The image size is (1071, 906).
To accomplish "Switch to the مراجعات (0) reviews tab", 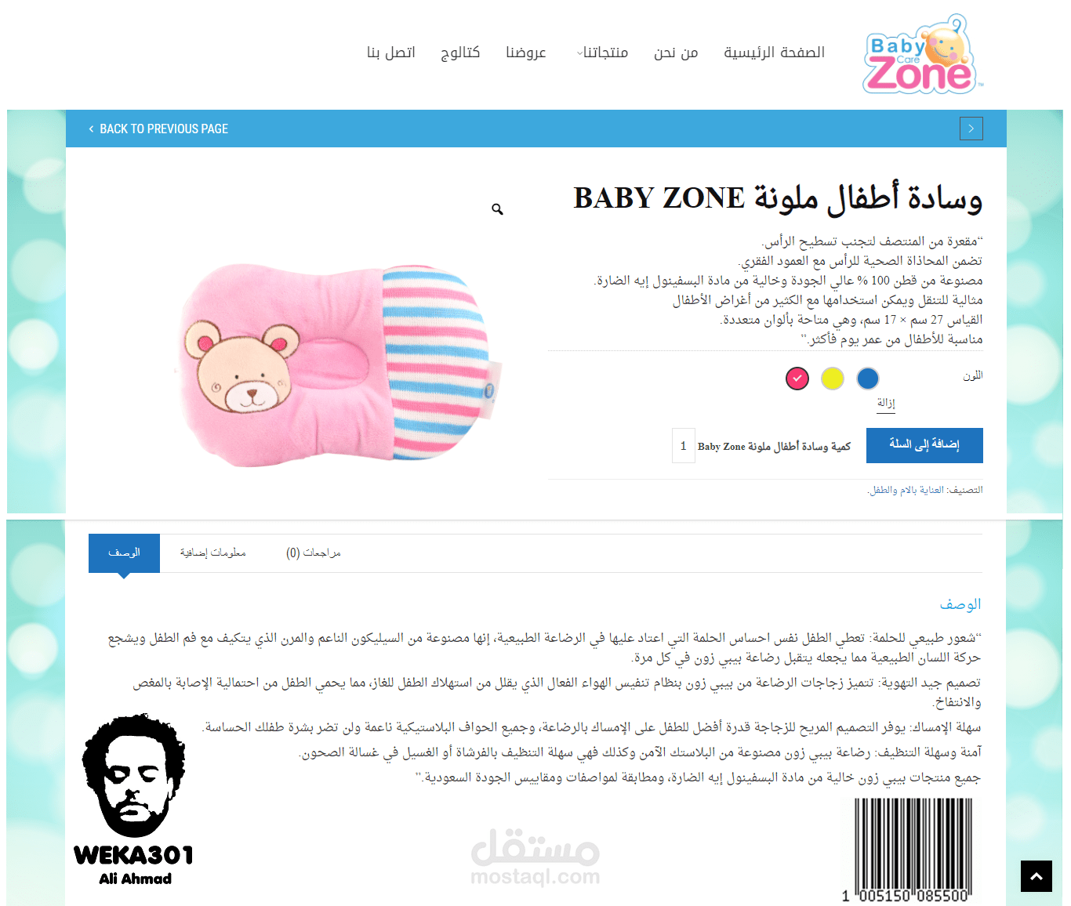I will (313, 553).
